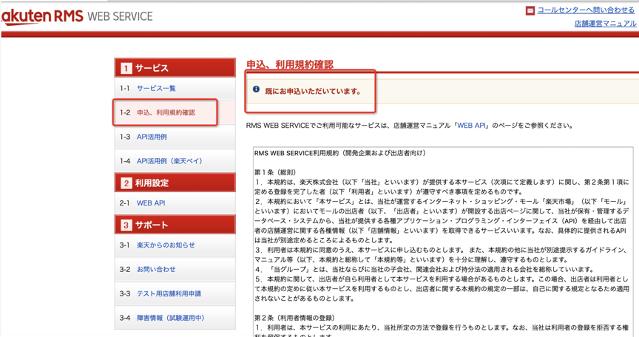This screenshot has height=337, width=639.
Task: Click the number 1 サービス section header
Action: click(x=175, y=68)
